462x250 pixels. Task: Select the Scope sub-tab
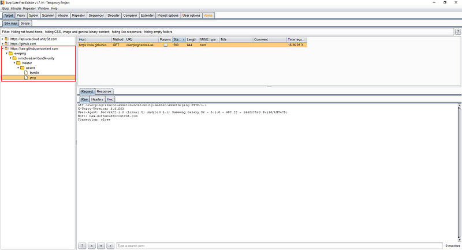point(25,23)
